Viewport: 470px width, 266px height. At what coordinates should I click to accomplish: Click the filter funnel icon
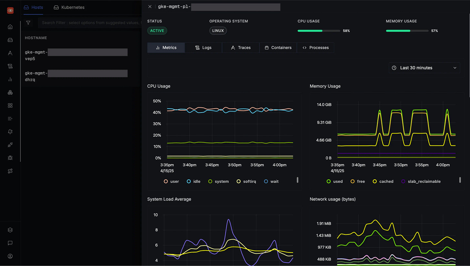pyautogui.click(x=28, y=23)
